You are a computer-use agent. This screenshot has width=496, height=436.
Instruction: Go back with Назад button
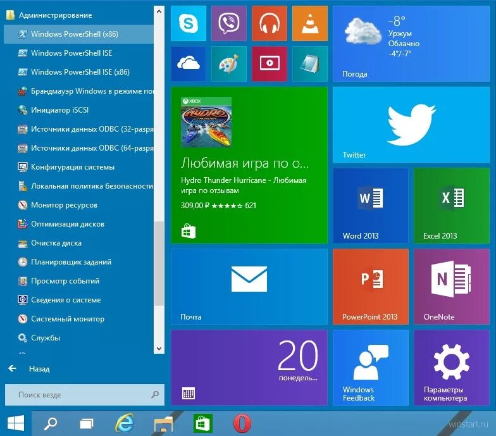(x=29, y=368)
